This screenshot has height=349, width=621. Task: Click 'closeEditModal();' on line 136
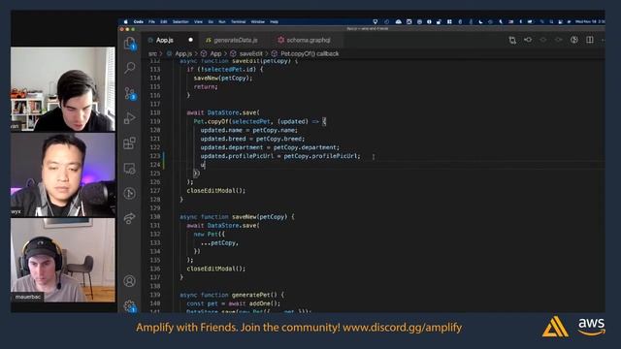pos(216,269)
